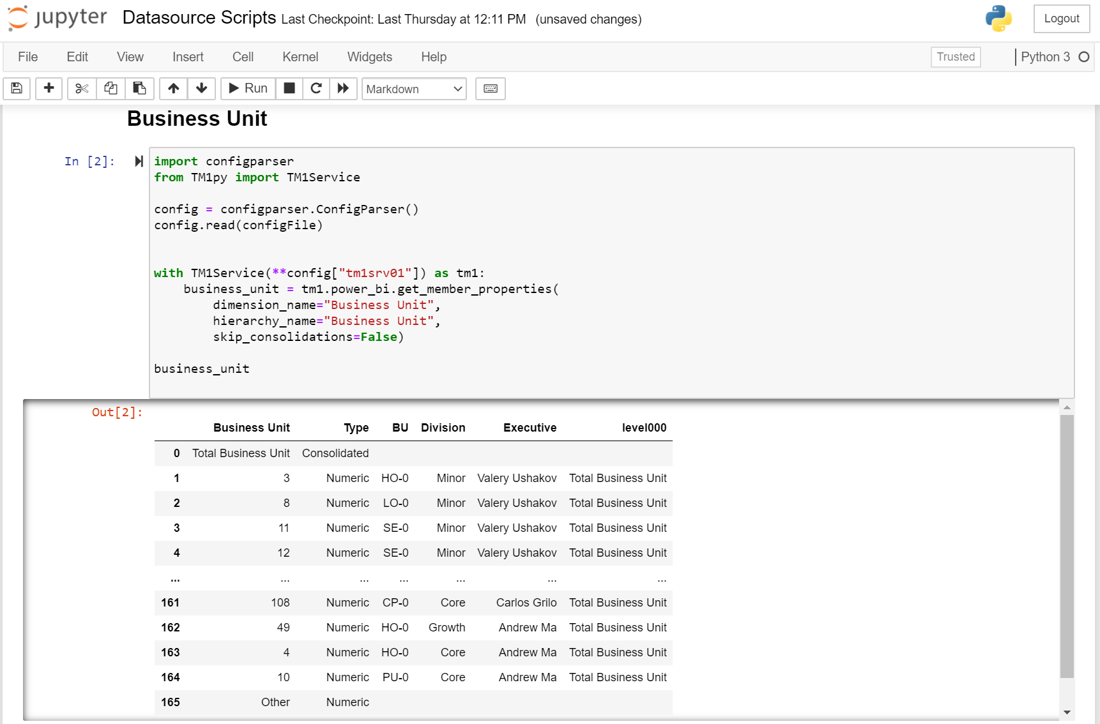Open the Markdown cell type dropdown
Viewport: 1100px width, 724px height.
point(414,89)
